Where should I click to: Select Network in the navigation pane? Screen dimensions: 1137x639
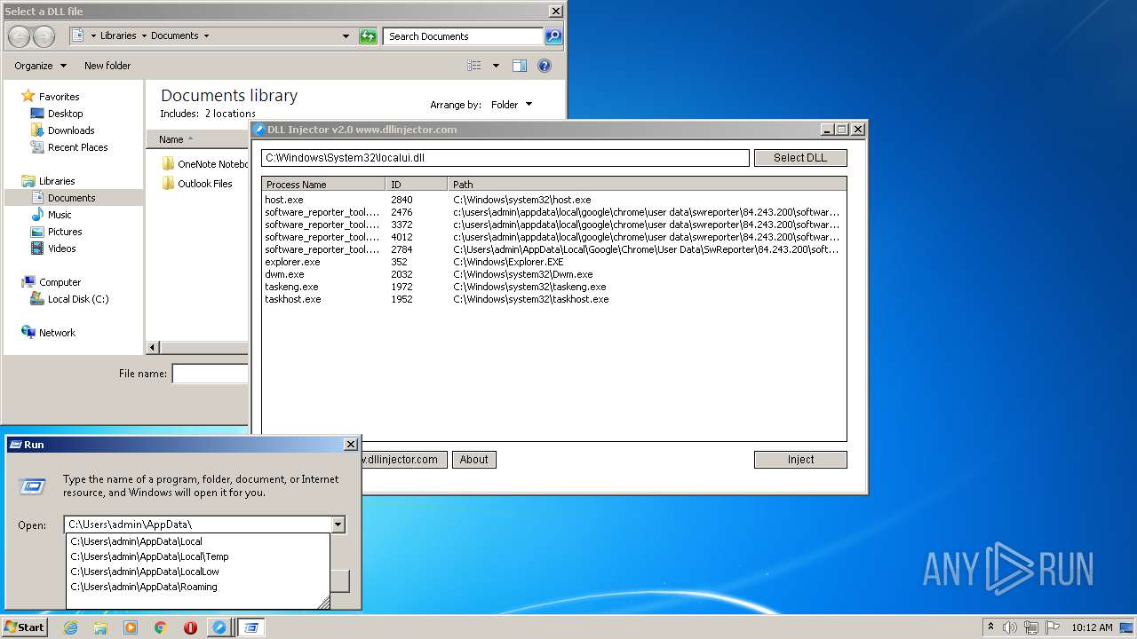(x=57, y=333)
